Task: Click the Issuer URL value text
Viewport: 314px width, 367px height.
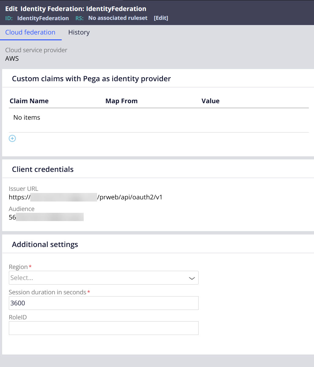Action: pos(86,197)
